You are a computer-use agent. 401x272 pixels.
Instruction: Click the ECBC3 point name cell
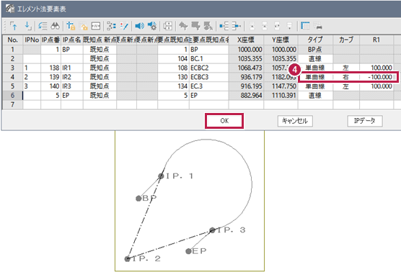click(x=209, y=77)
